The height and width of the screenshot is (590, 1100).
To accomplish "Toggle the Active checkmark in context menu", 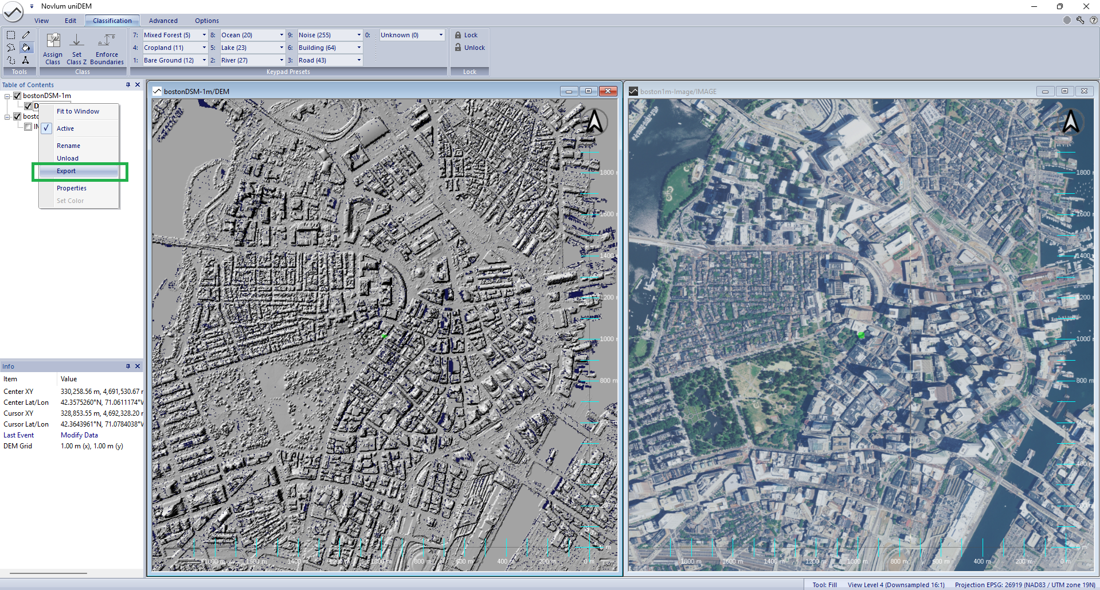I will (x=46, y=128).
